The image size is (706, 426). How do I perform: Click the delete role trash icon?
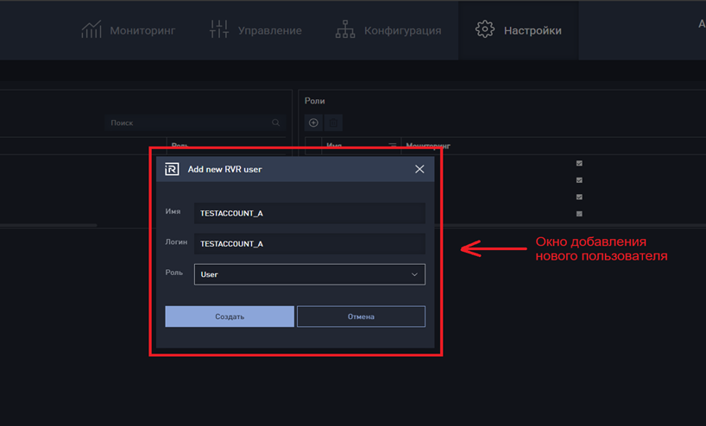(x=333, y=122)
